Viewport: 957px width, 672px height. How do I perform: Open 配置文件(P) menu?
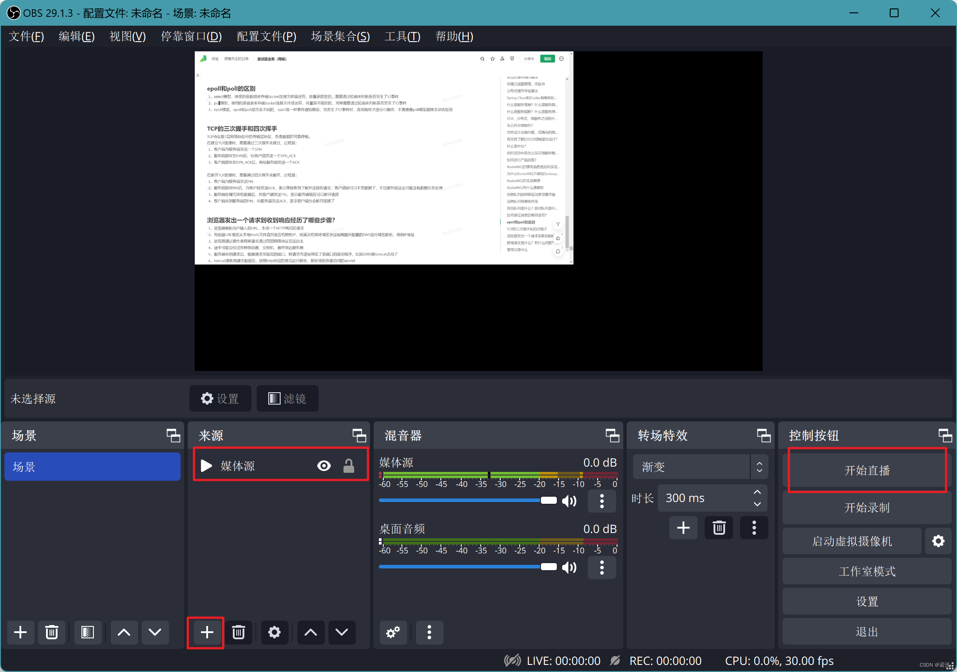click(266, 36)
